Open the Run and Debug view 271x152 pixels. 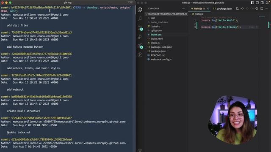point(140,37)
